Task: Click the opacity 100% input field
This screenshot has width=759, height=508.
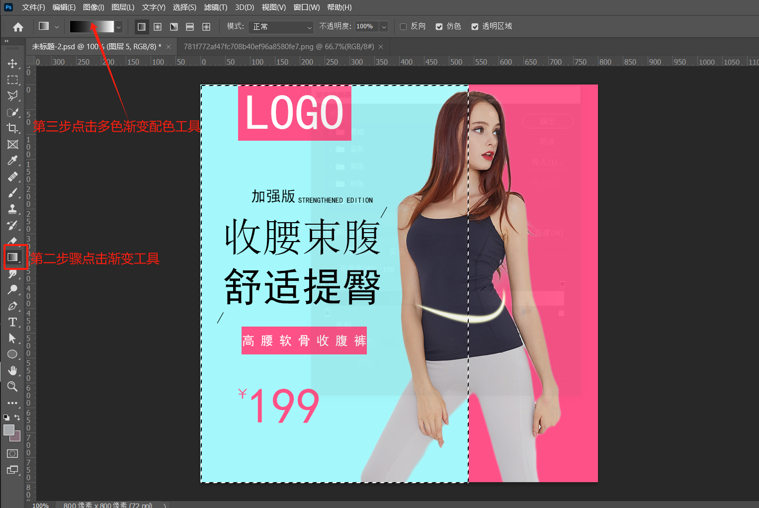Action: click(367, 27)
